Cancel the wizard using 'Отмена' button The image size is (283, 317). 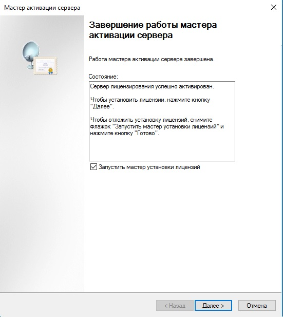tap(257, 306)
